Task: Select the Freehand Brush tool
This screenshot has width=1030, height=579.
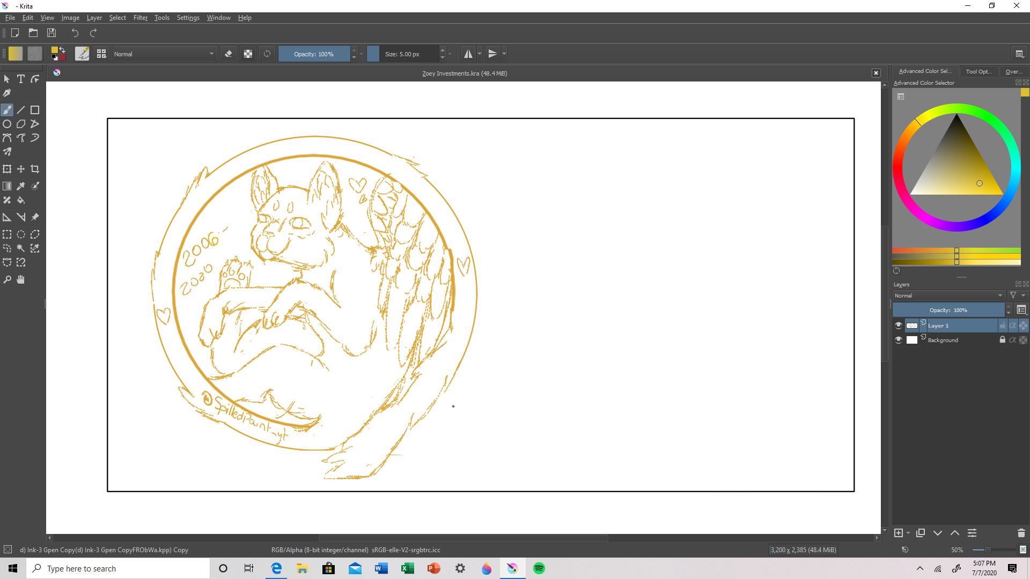Action: point(7,110)
